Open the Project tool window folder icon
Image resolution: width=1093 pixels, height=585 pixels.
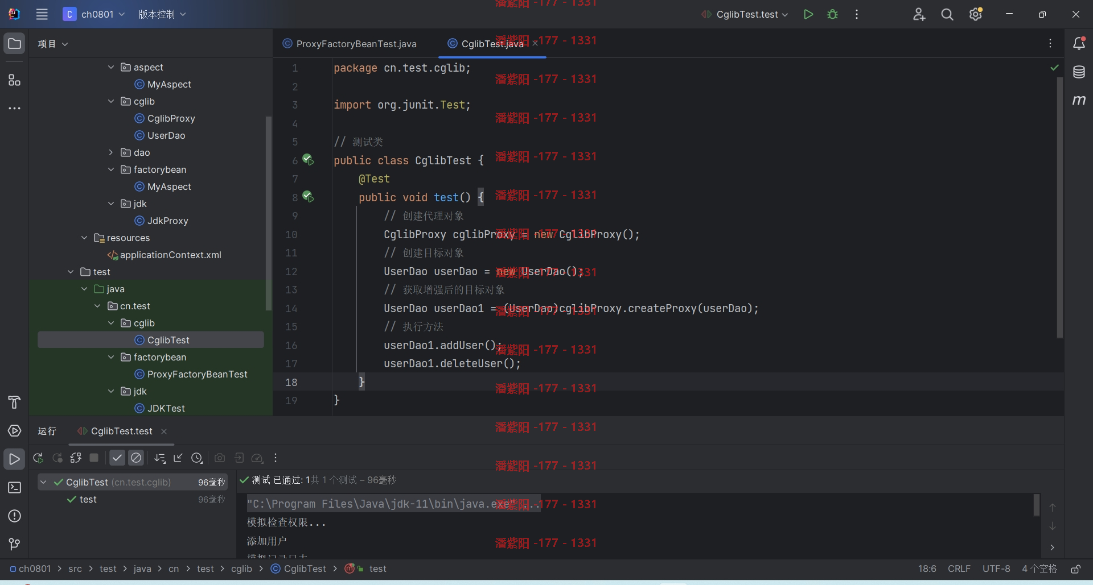(x=14, y=44)
